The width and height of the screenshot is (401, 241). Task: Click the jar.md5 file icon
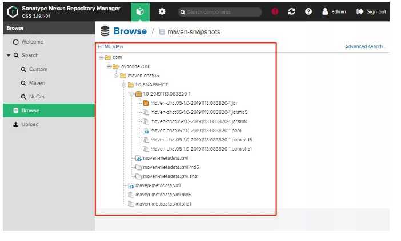click(146, 112)
